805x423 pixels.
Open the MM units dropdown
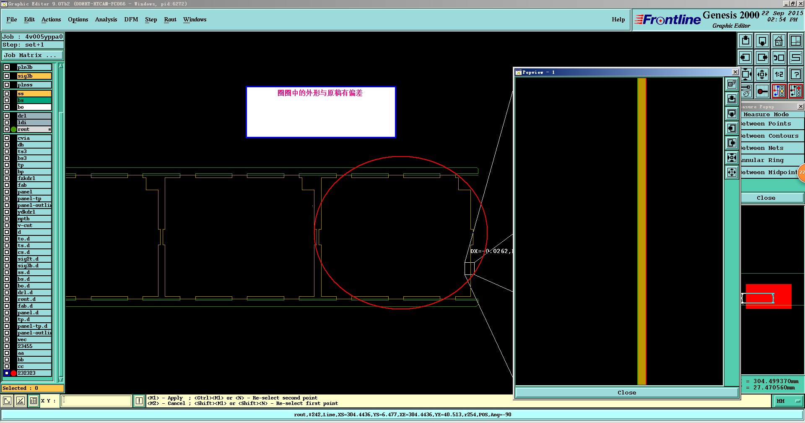tap(788, 401)
